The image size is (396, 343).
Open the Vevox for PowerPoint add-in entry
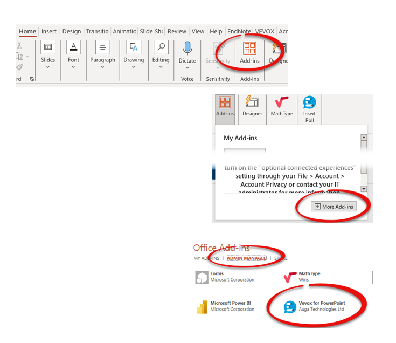(x=315, y=306)
